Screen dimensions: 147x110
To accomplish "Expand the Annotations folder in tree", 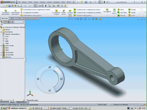I will click(1, 32).
